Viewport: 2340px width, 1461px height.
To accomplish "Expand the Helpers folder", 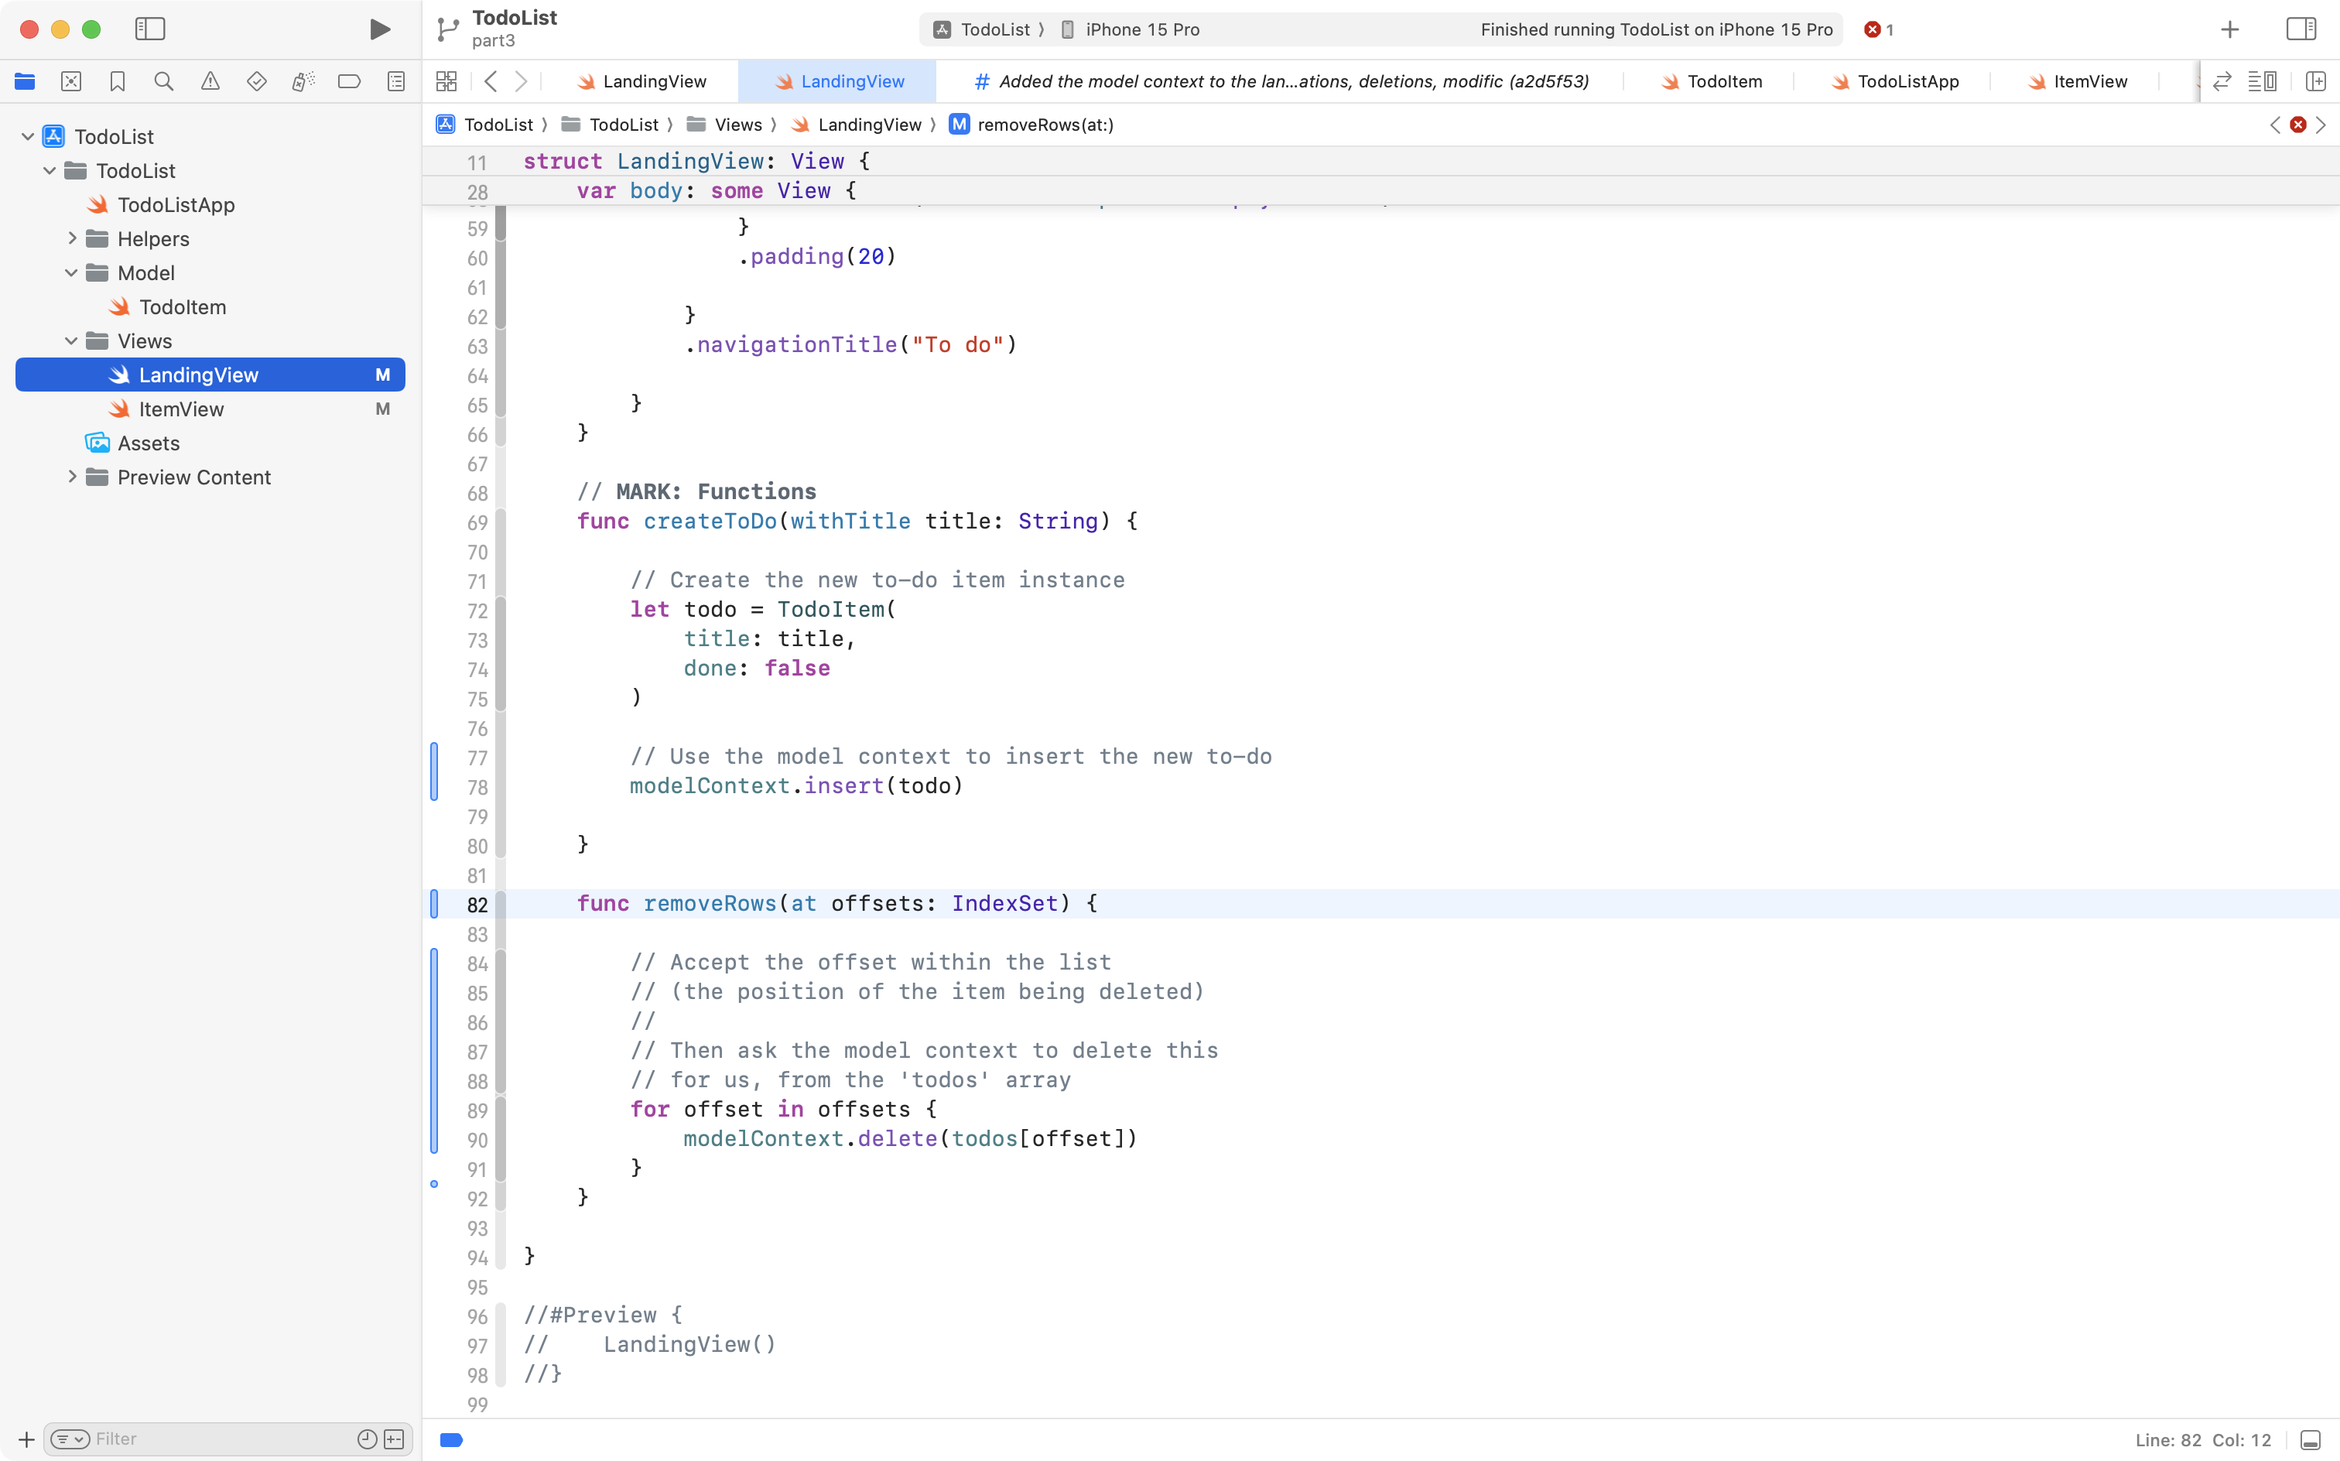I will tap(70, 238).
